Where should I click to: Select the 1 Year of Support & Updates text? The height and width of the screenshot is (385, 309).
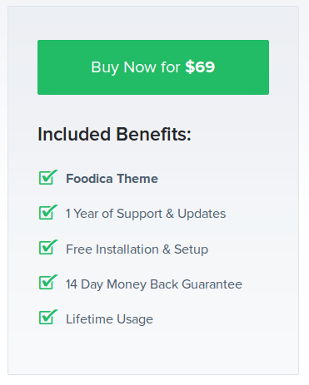coord(146,214)
